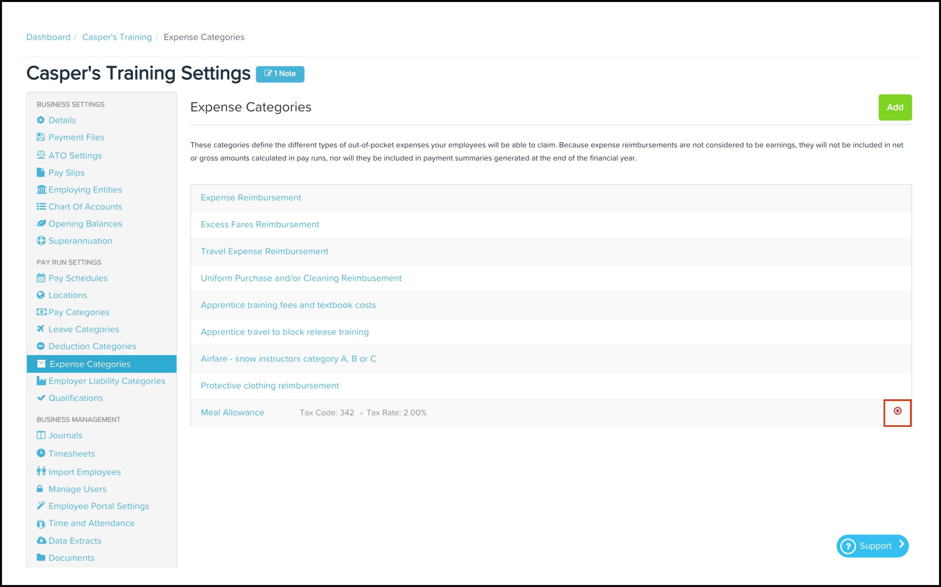The width and height of the screenshot is (941, 587).
Task: Open the Meal Allowance category
Action: [x=232, y=412]
